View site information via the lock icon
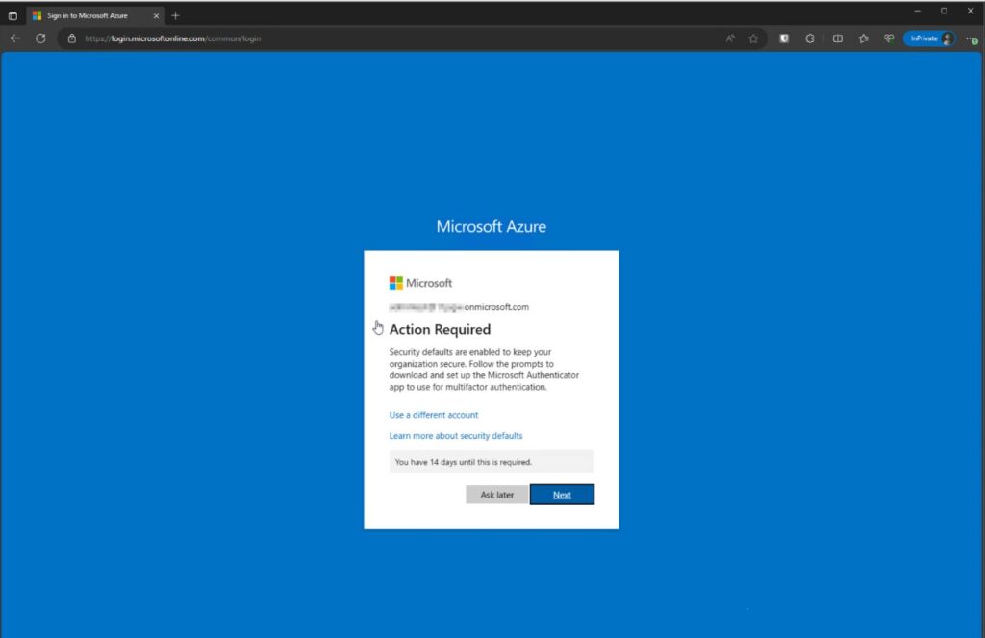Viewport: 985px width, 638px height. [71, 38]
